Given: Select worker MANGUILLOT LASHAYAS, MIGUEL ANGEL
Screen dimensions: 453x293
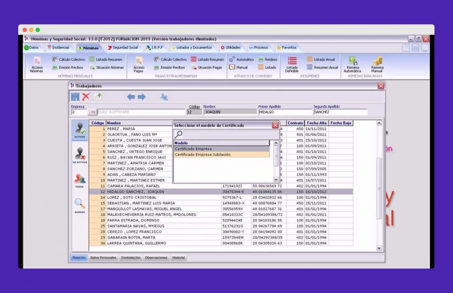Looking at the screenshot, I should [x=221, y=209].
